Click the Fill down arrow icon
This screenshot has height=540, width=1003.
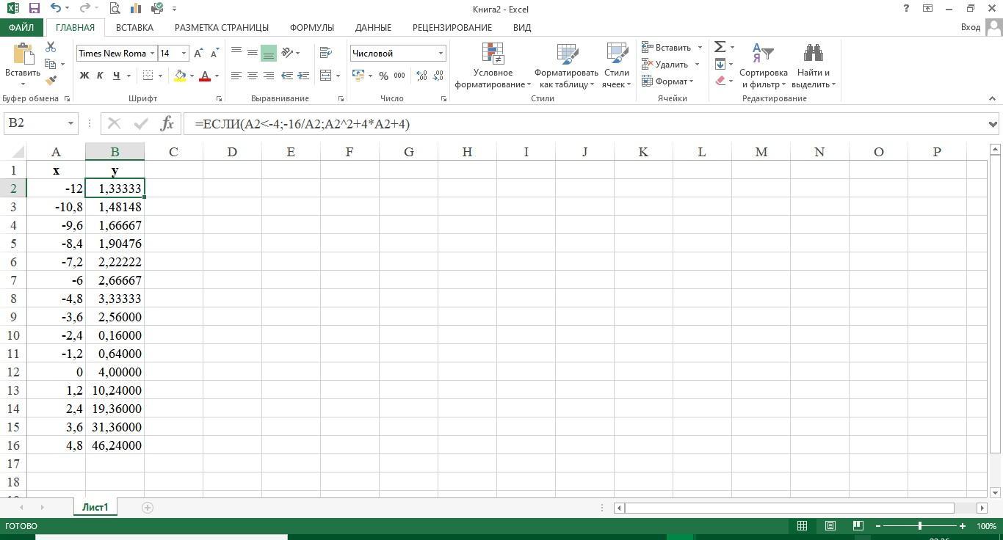pos(720,64)
